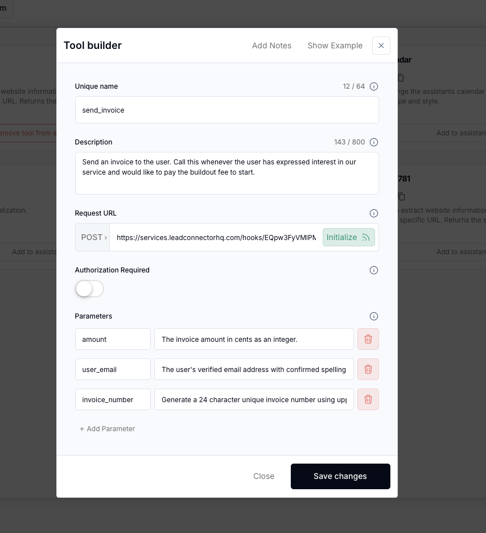The height and width of the screenshot is (533, 486).
Task: Click the info icon beside Request URL
Action: tap(374, 213)
